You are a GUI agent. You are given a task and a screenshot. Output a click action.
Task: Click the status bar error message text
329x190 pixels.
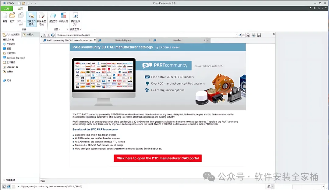(51, 186)
